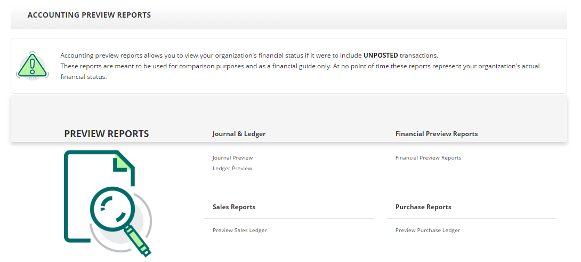Click the notice's last line "financial status."
Screen dimensions: 581x262
tap(84, 77)
